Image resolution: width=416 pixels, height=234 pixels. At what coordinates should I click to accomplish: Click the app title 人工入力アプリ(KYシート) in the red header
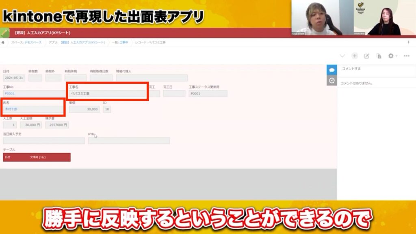(43, 33)
